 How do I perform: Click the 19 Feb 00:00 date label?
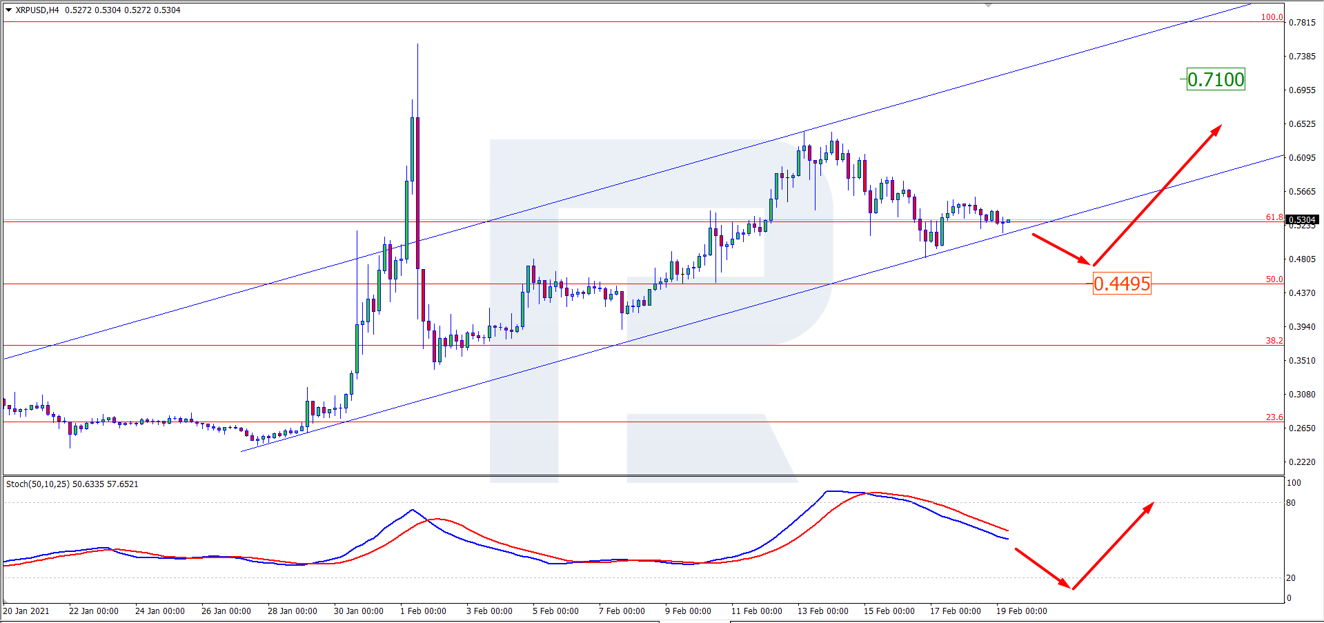point(1021,611)
